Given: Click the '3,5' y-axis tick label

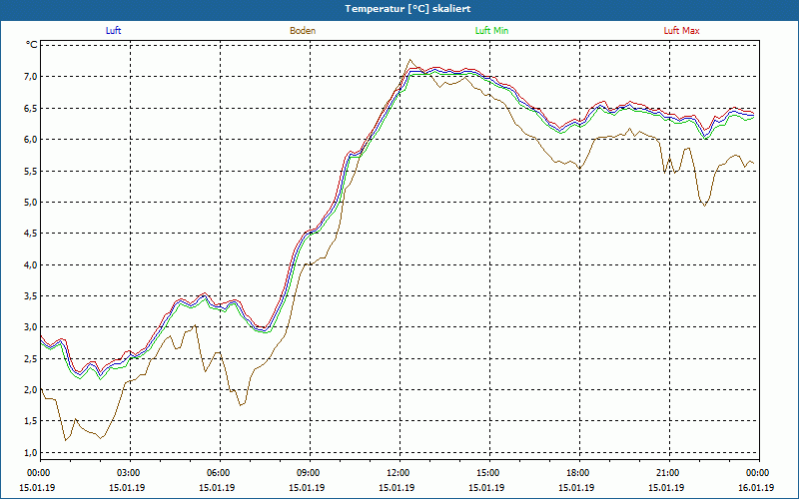Looking at the screenshot, I should 31,295.
